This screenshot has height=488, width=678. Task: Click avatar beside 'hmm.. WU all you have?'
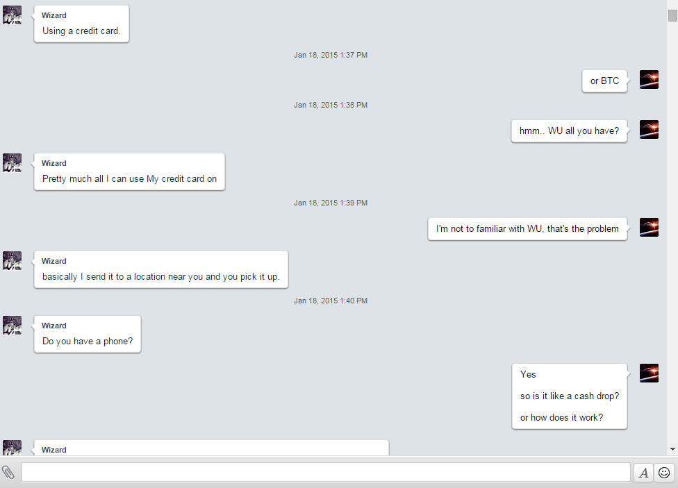[649, 129]
